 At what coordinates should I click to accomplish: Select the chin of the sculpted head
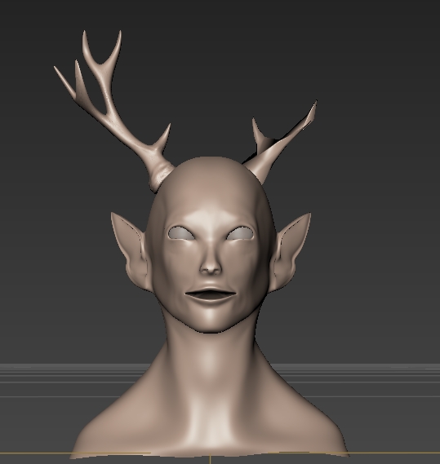click(x=211, y=321)
